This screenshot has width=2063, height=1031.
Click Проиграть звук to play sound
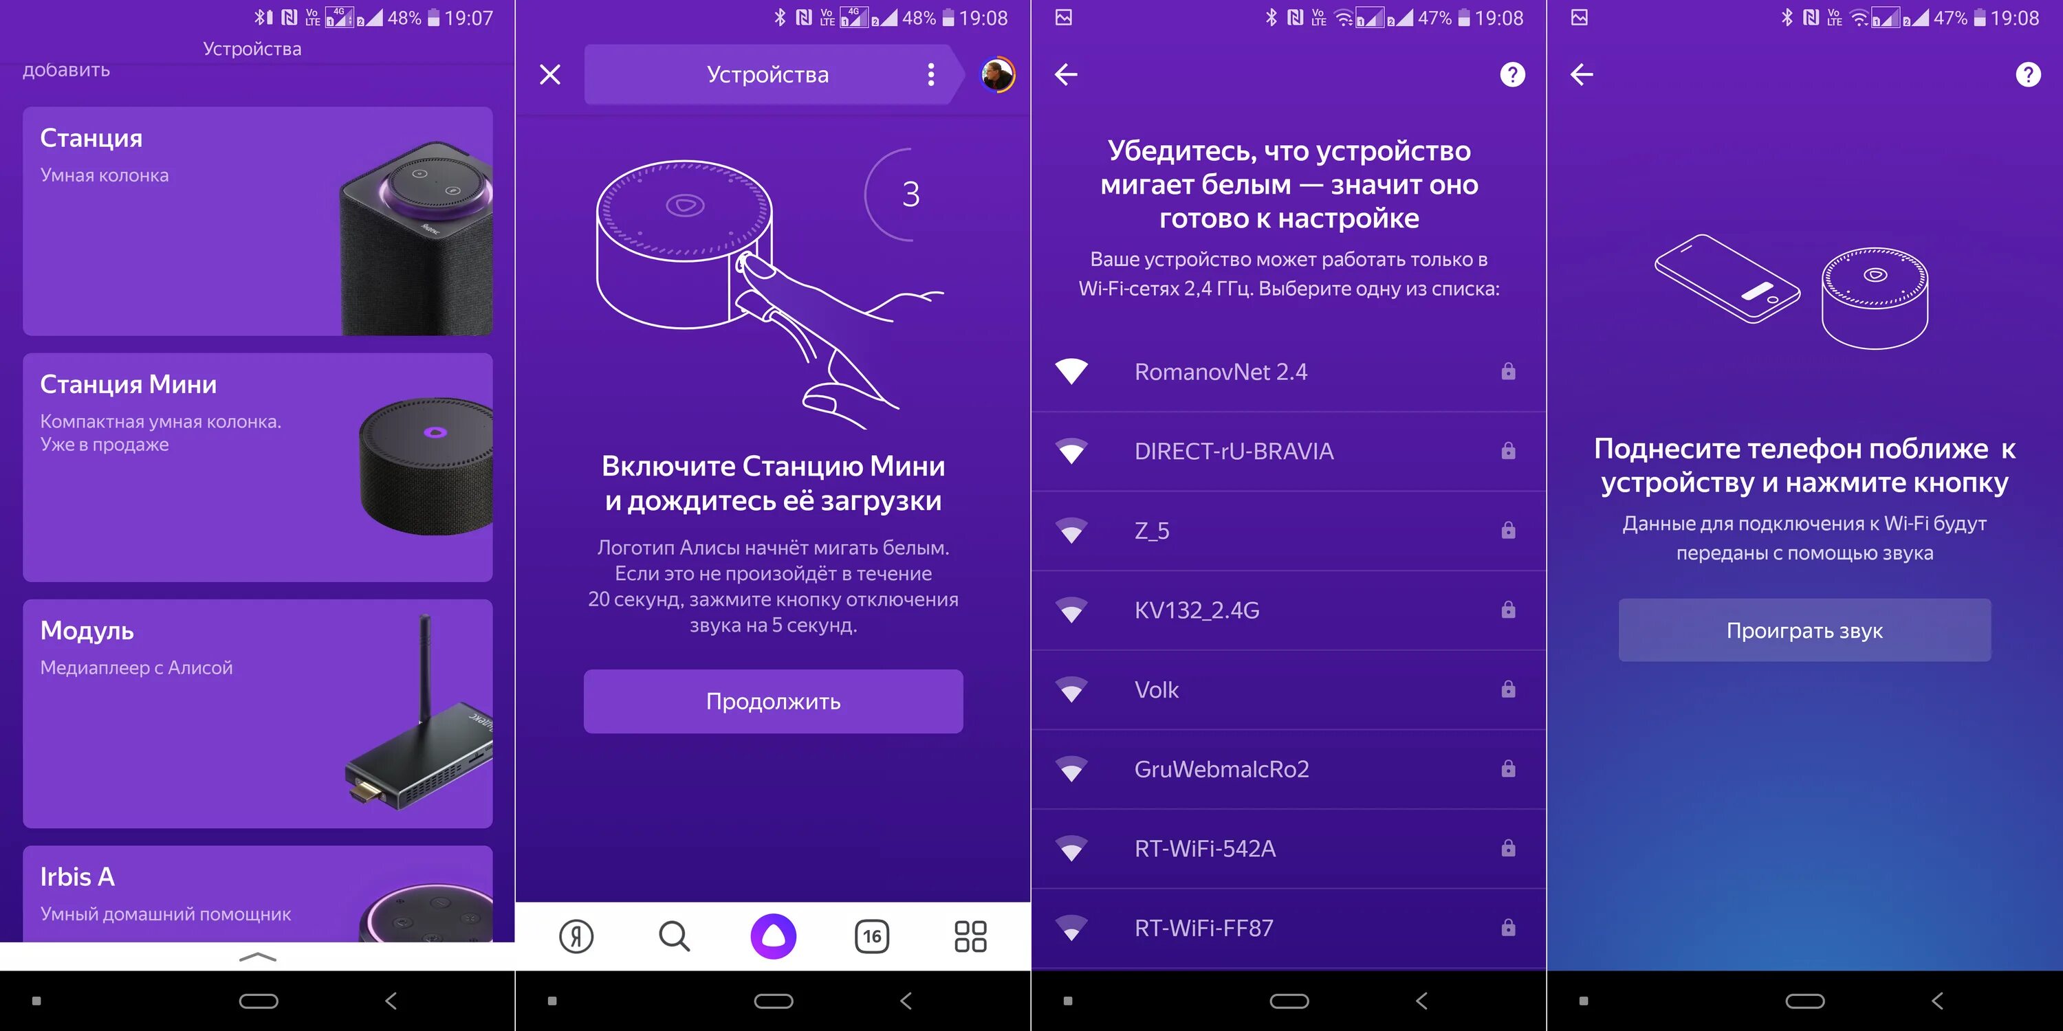click(x=1804, y=628)
